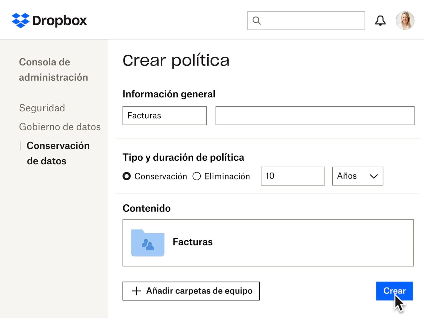The image size is (424, 318).
Task: Click Añadir carpetas de equipo button
Action: [x=191, y=291]
